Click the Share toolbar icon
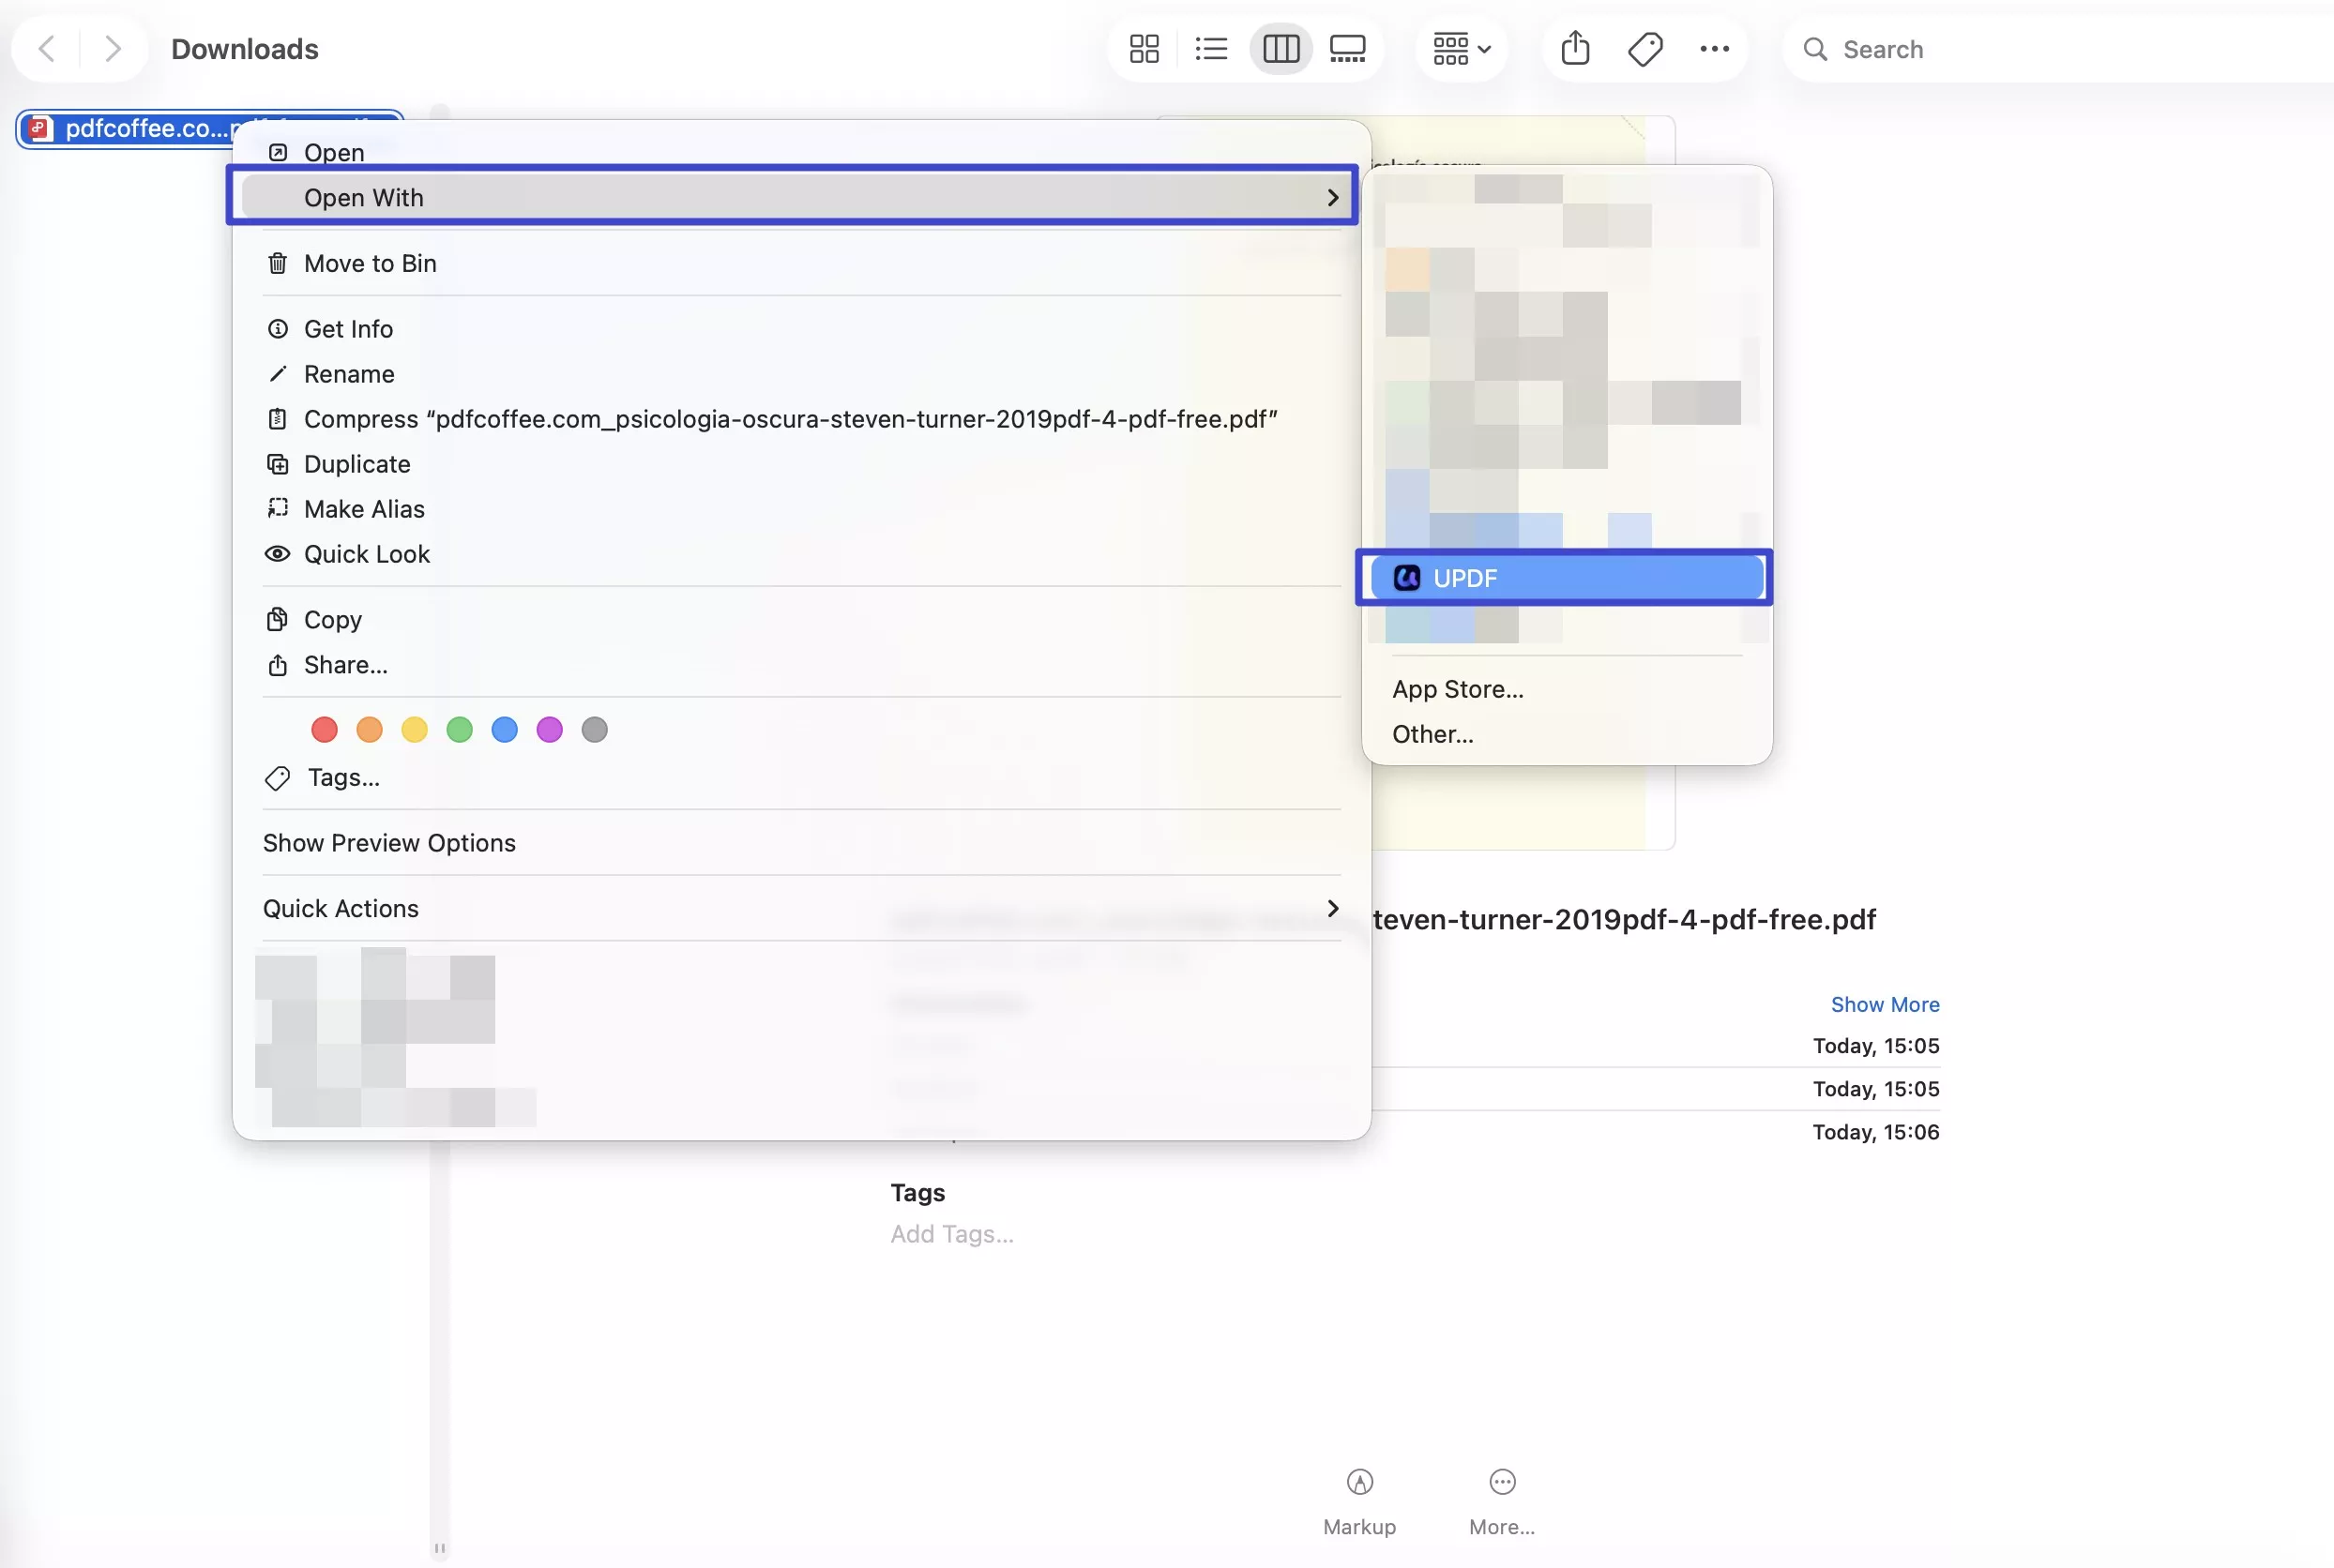 coord(1575,49)
